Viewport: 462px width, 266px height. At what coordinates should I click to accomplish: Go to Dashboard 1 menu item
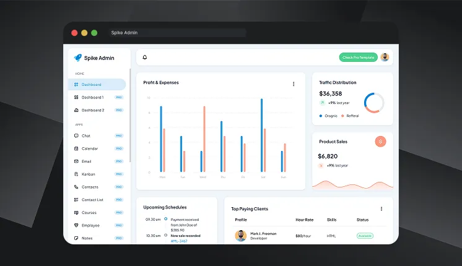(x=92, y=97)
